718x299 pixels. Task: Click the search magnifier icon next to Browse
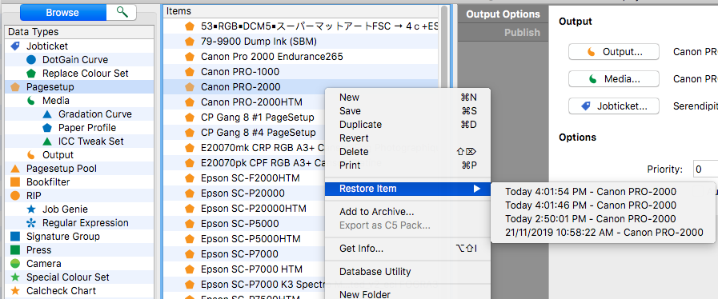point(122,12)
